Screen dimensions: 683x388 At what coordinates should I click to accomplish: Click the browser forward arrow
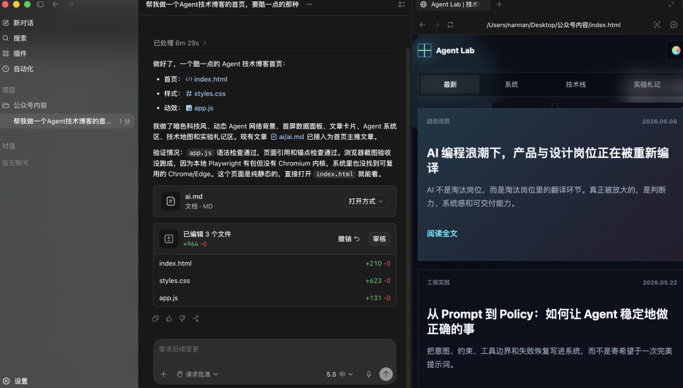[436, 25]
